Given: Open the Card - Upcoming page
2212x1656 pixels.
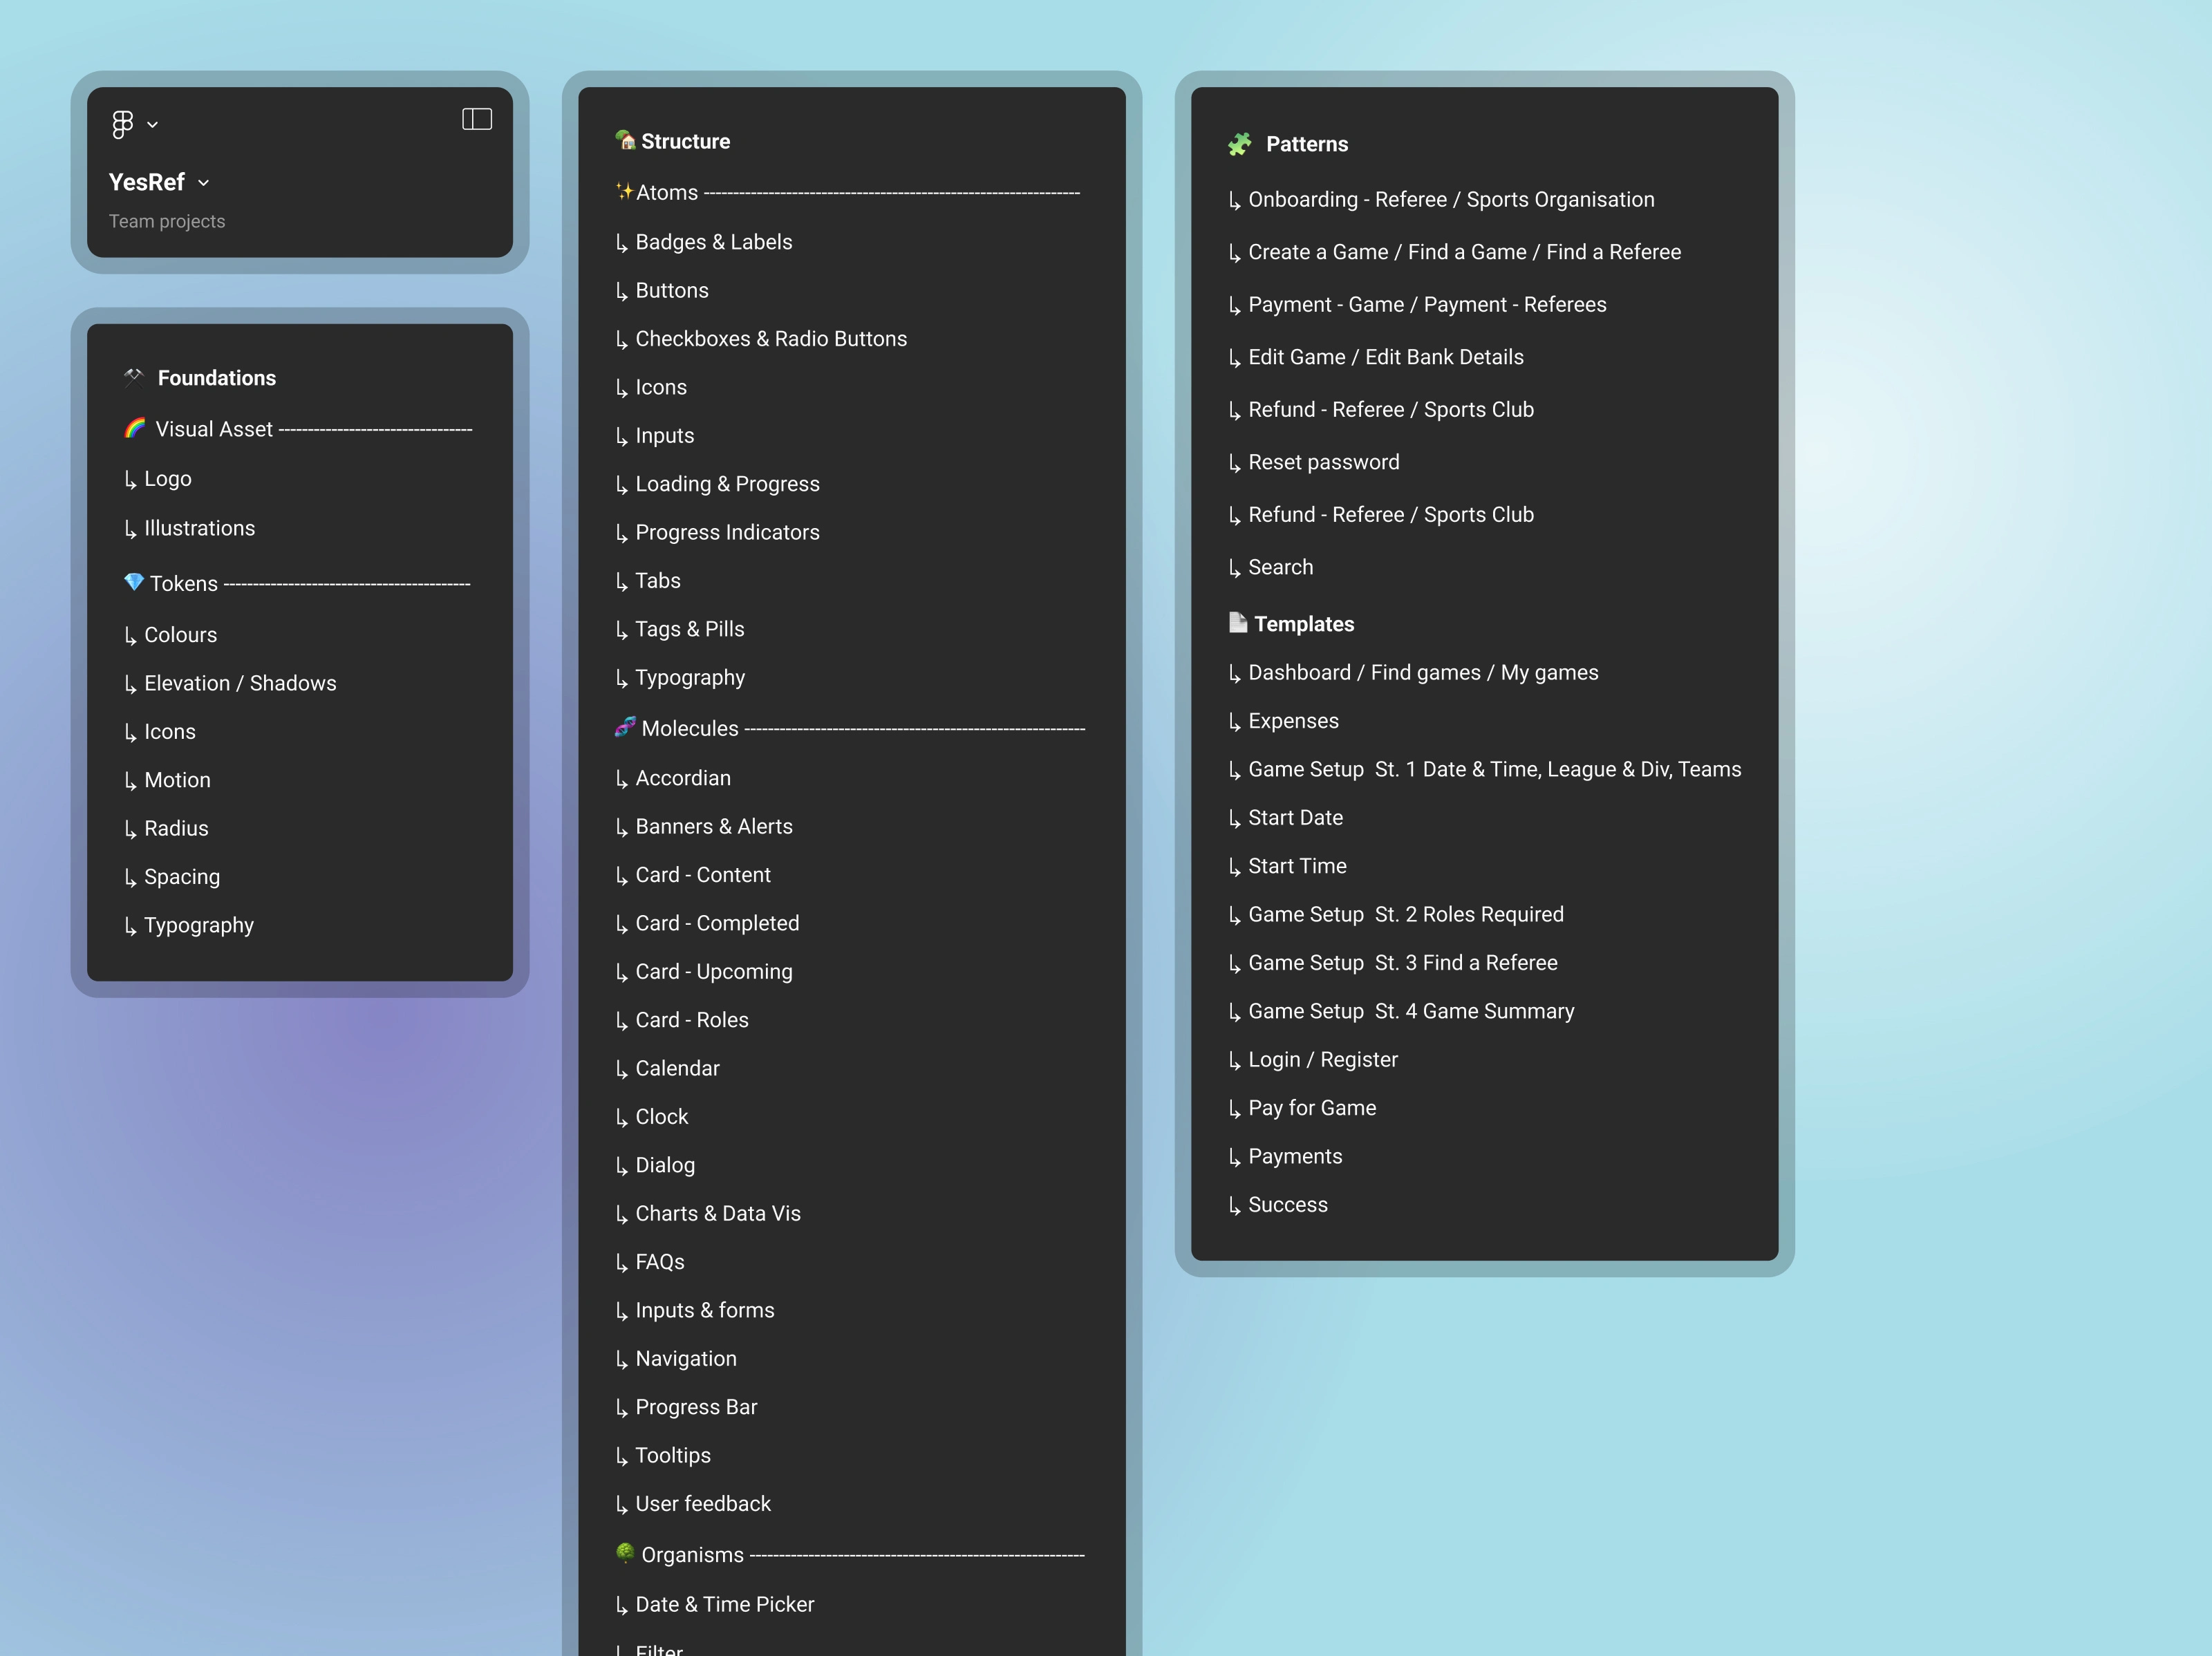Looking at the screenshot, I should click(x=713, y=972).
